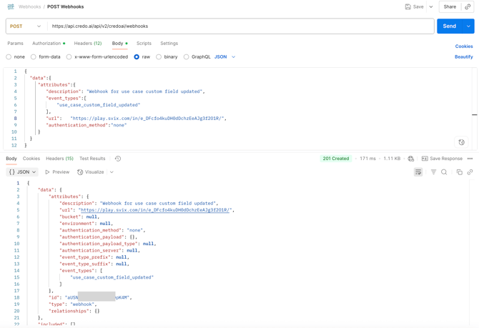Viewport: 479px width, 328px height.
Task: Copy response body with copy icon
Action: point(460,172)
